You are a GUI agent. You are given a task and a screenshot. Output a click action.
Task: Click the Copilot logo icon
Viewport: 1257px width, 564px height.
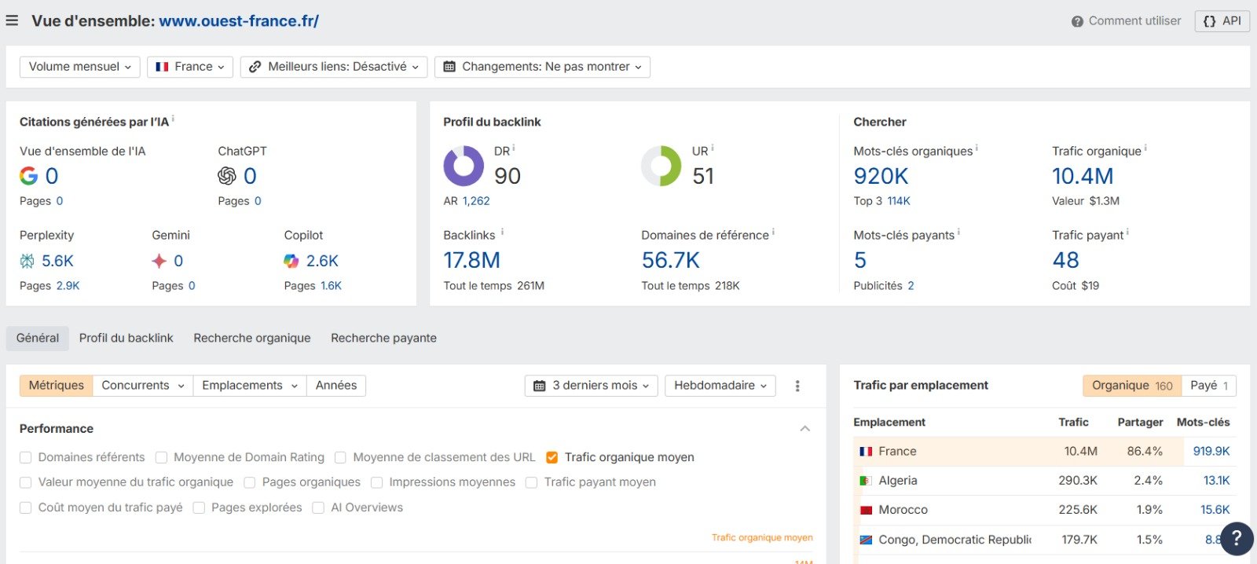[291, 261]
